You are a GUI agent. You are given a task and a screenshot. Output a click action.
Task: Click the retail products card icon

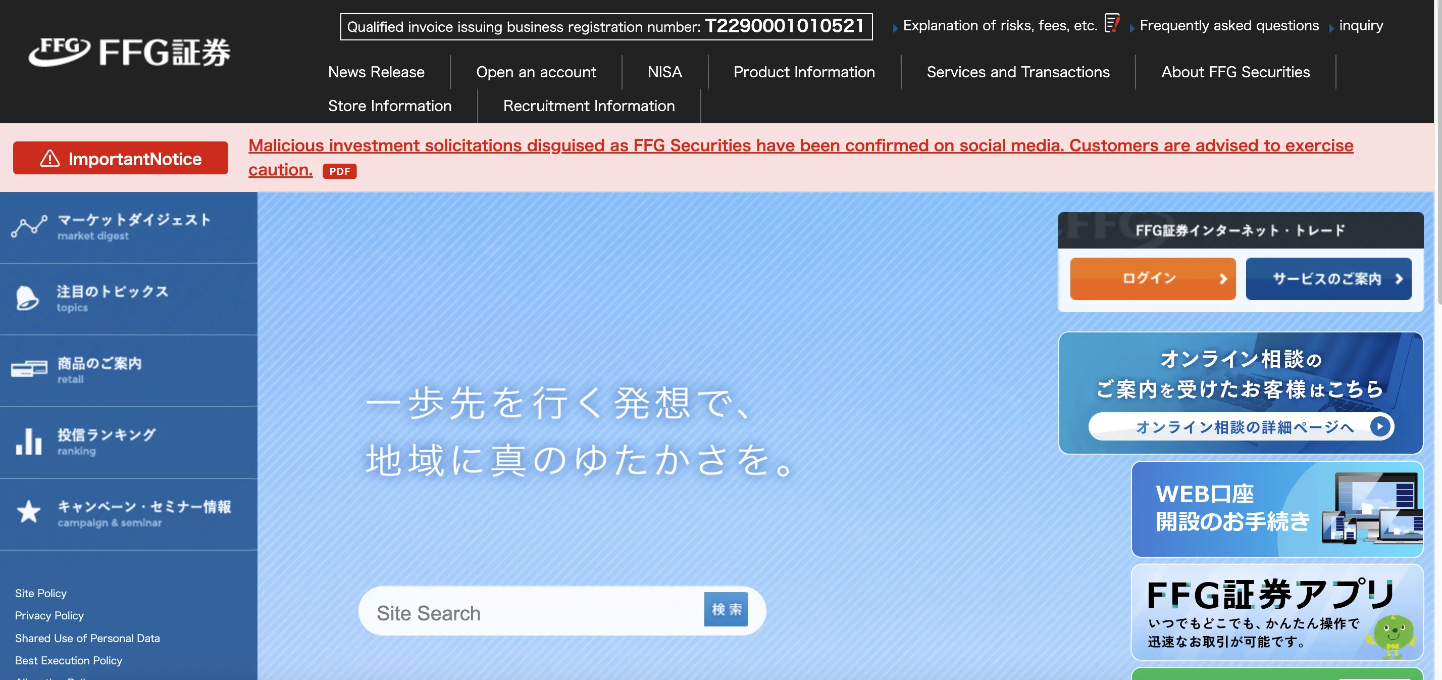(x=29, y=369)
